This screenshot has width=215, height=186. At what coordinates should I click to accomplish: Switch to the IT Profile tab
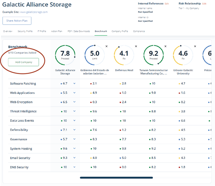[x=42, y=31]
